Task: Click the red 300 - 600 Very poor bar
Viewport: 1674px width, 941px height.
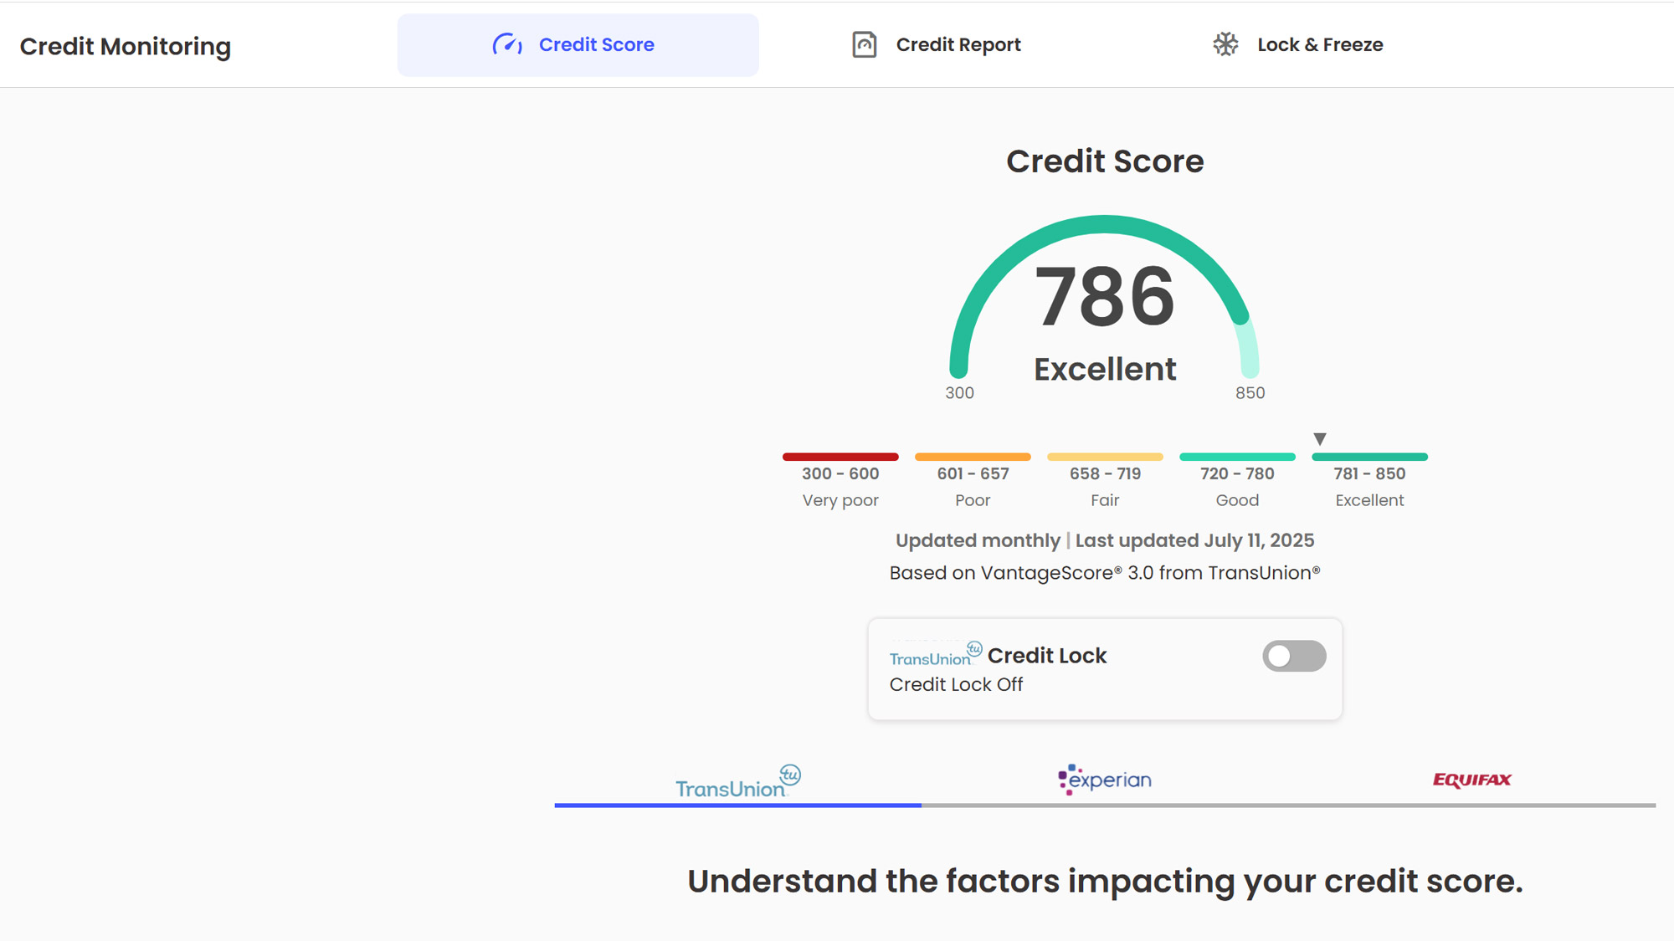Action: coord(840,457)
